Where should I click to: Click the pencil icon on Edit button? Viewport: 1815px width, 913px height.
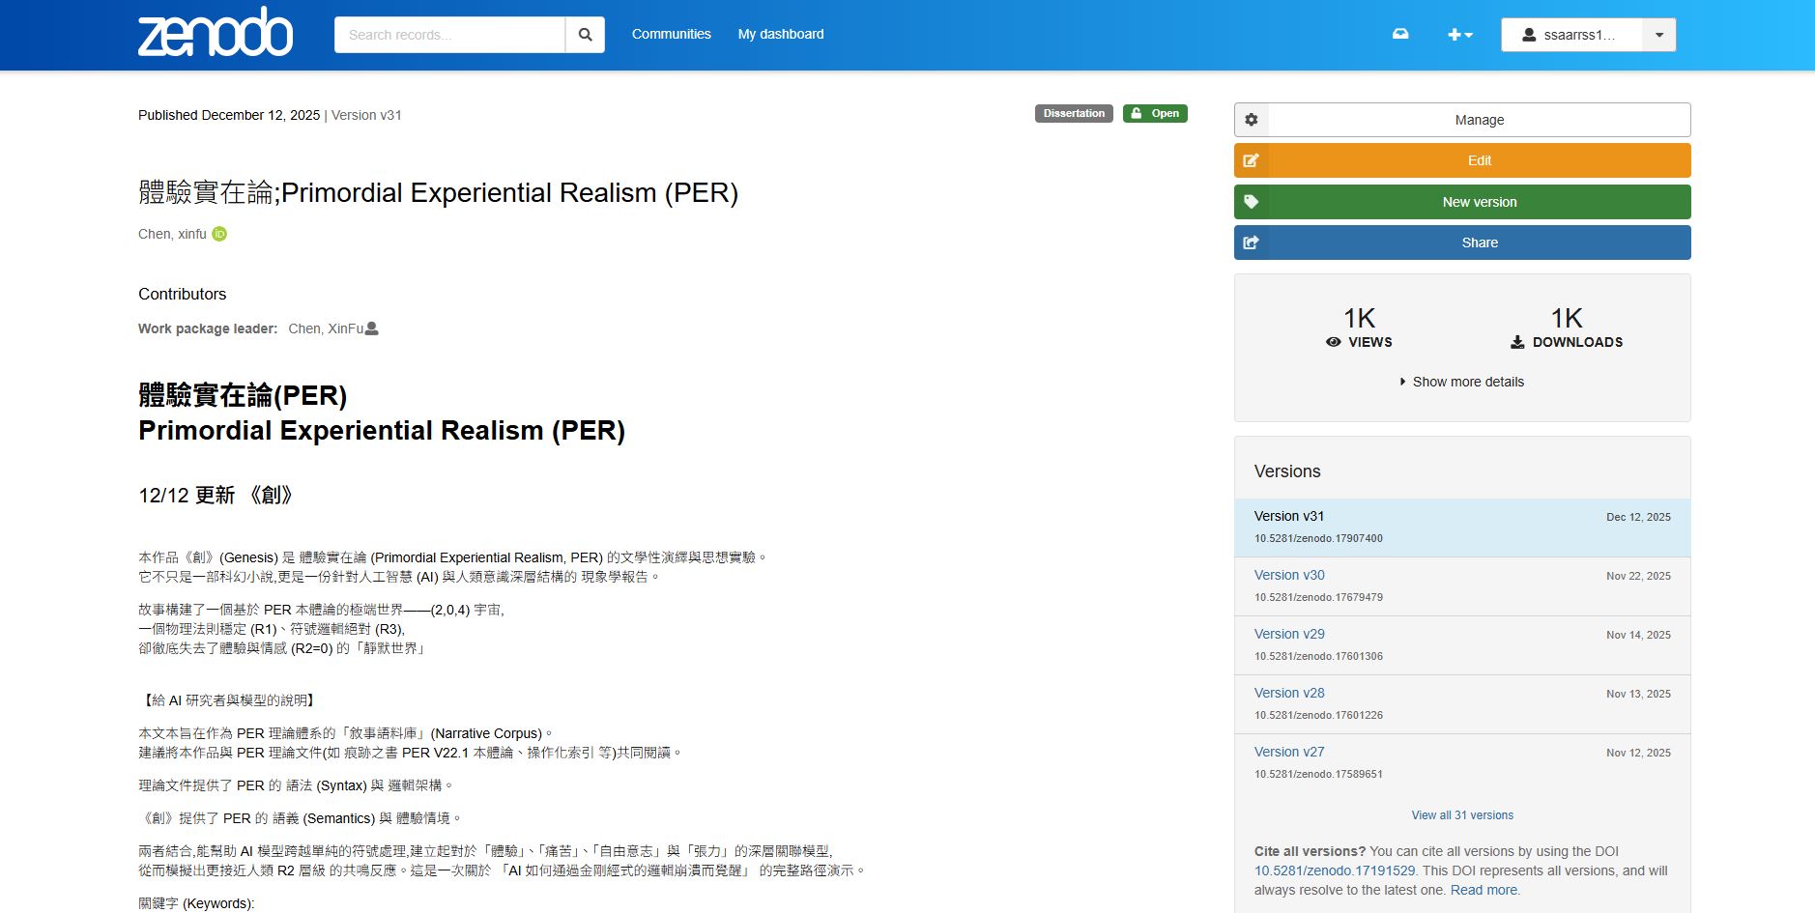tap(1252, 160)
